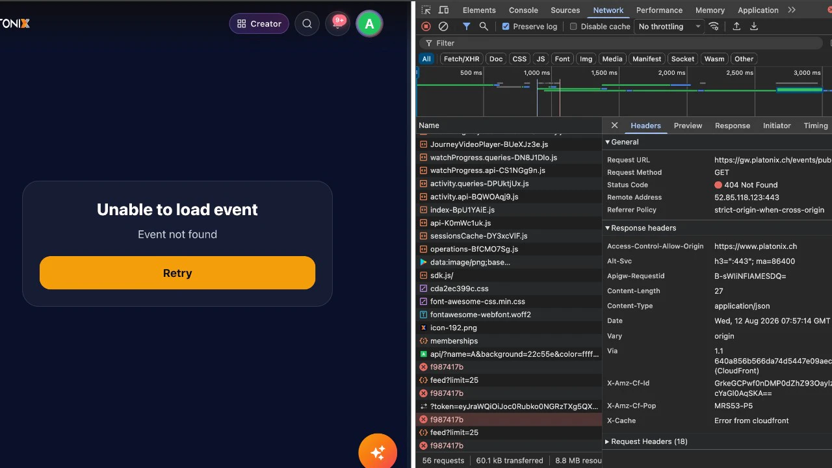The height and width of the screenshot is (468, 832).
Task: Open the Response tab of request
Action: [733, 125]
